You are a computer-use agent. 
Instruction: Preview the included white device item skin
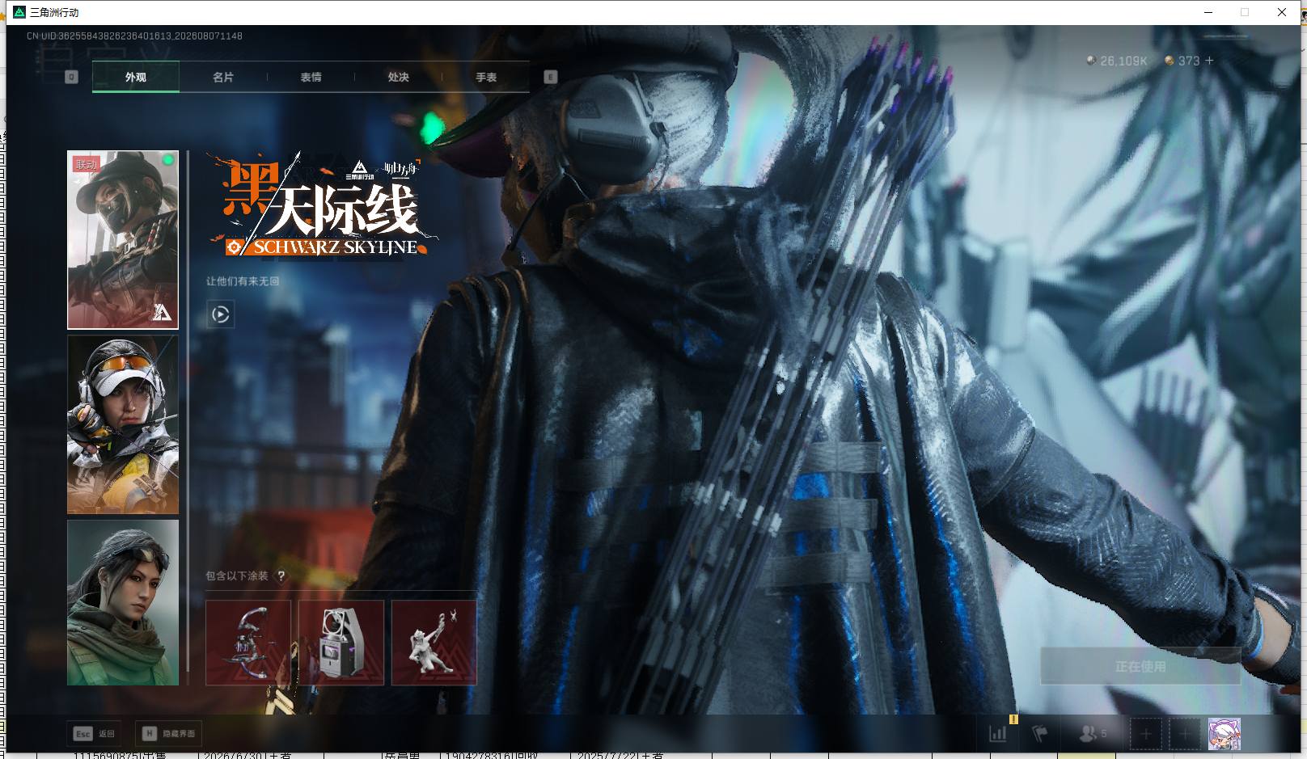click(341, 643)
